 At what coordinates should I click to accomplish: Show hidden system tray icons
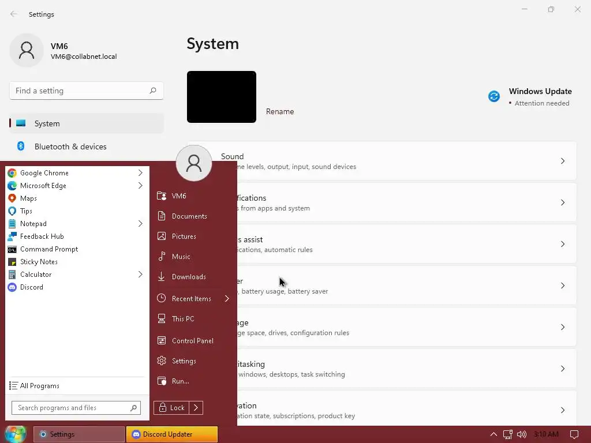click(x=493, y=434)
